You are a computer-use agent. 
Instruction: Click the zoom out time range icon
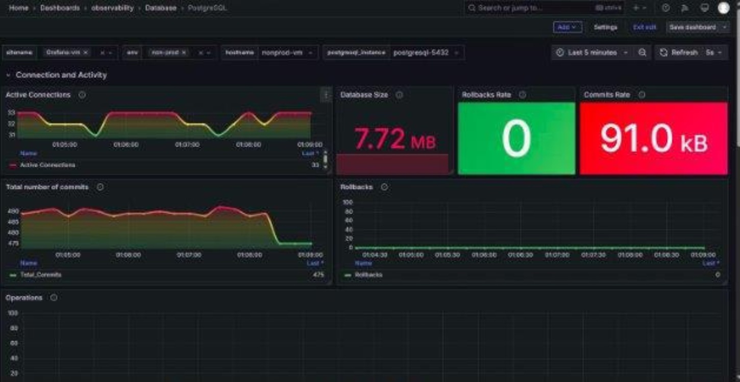[642, 52]
